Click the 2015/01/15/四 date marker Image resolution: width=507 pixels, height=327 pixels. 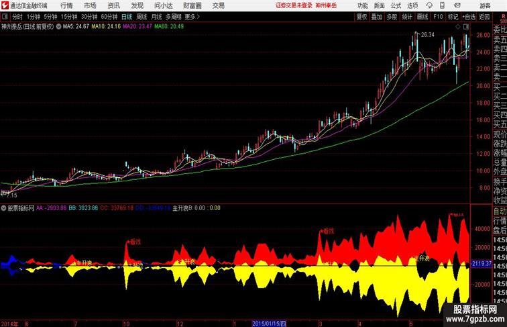tap(269, 324)
